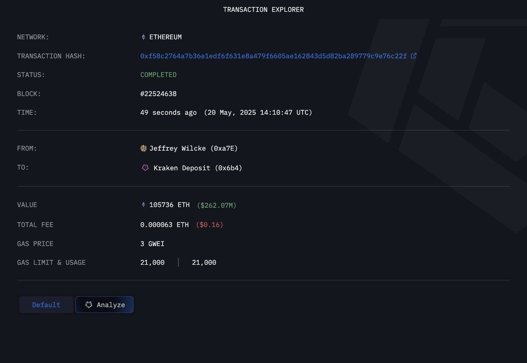
Task: Click the GAS LIMIT & USAGE label
Action: pos(51,262)
